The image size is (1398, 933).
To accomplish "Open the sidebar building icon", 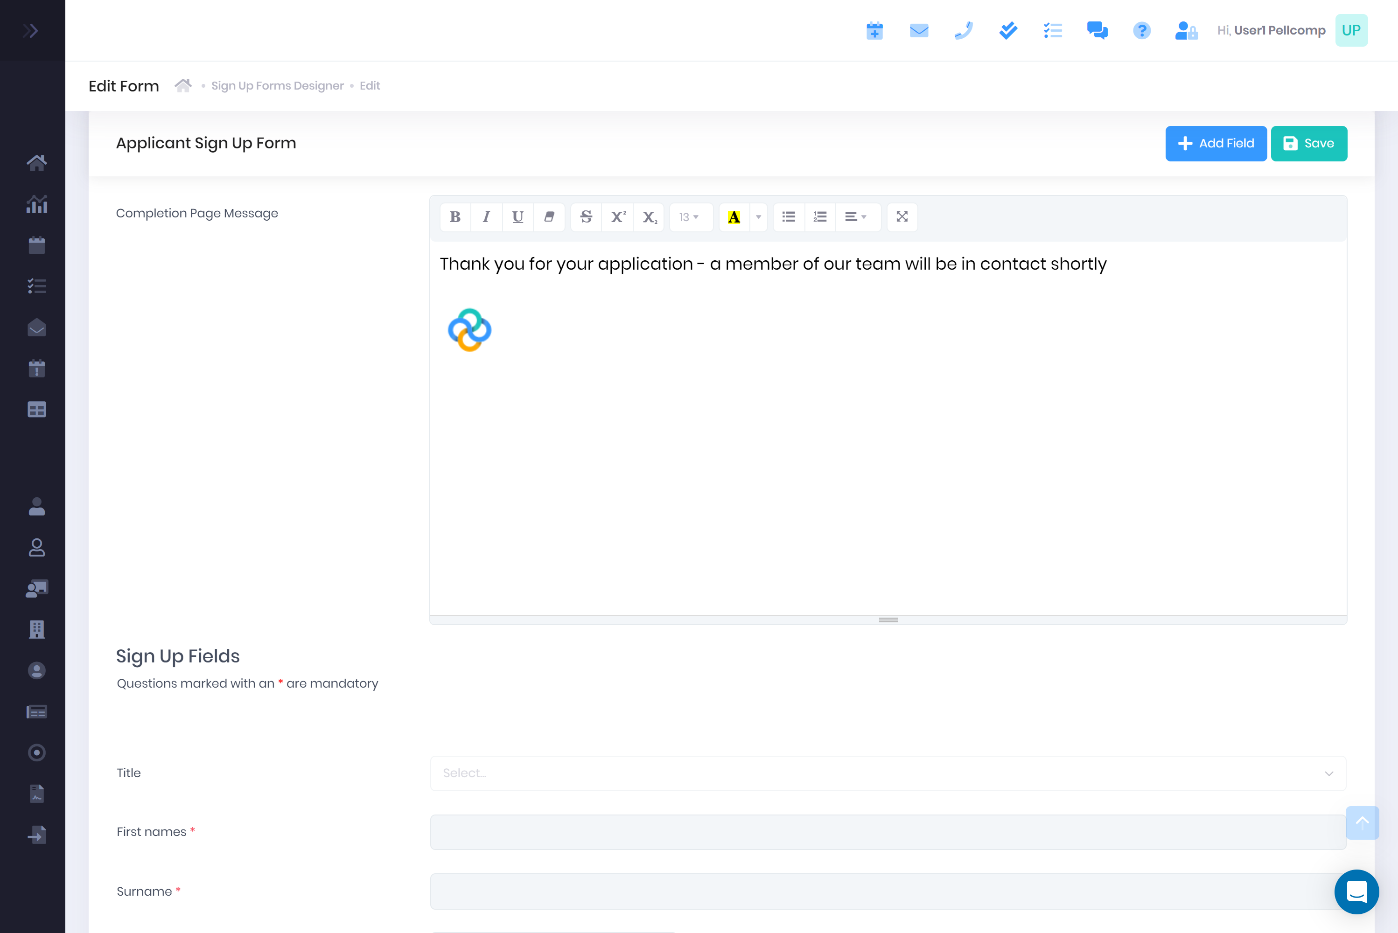I will 36,629.
